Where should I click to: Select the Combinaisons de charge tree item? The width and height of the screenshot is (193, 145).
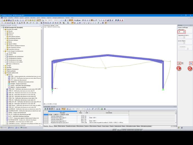pyautogui.click(x=15, y=60)
